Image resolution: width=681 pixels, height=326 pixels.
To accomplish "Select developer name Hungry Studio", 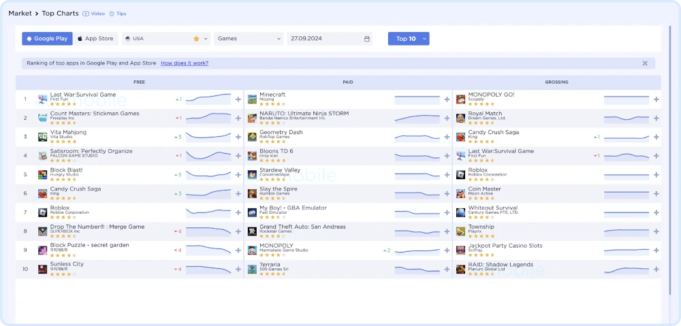I will click(63, 175).
